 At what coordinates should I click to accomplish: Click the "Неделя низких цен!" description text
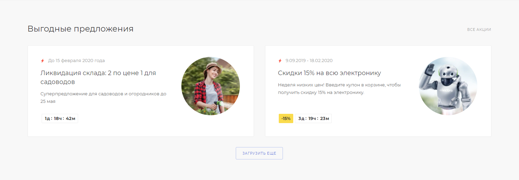339,89
